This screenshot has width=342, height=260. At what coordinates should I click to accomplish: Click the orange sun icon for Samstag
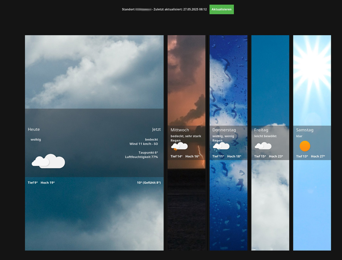tap(305, 146)
